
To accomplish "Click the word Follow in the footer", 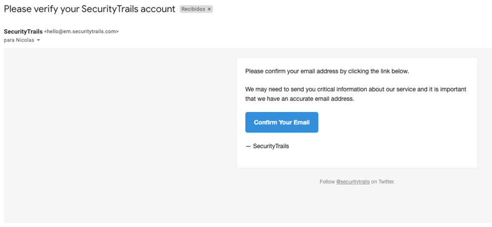I will point(327,182).
